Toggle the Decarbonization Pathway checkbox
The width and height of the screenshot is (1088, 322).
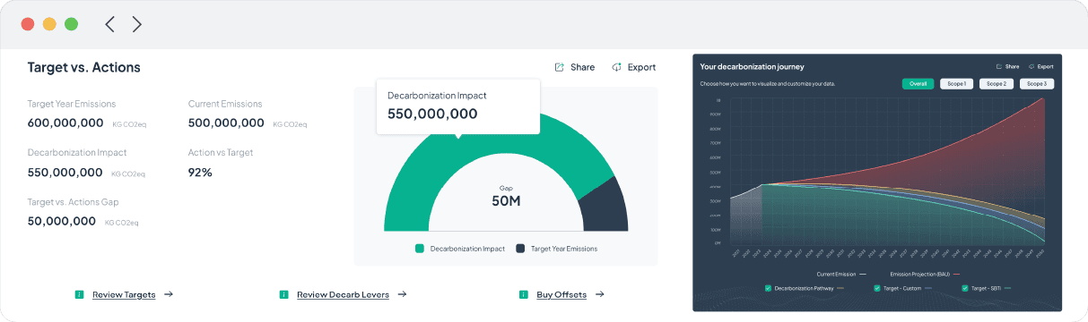pos(768,288)
